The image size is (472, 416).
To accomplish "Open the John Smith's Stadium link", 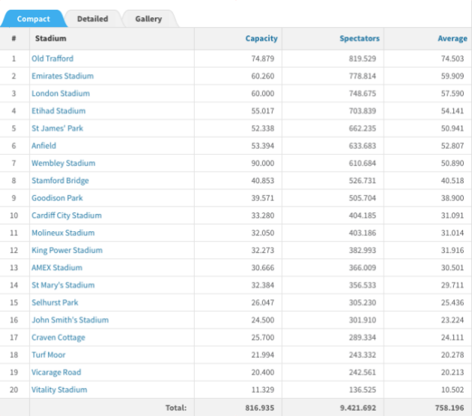I will [70, 320].
